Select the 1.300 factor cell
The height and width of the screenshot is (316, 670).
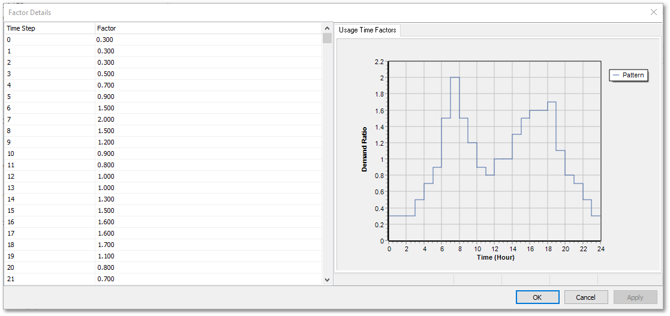coord(208,199)
